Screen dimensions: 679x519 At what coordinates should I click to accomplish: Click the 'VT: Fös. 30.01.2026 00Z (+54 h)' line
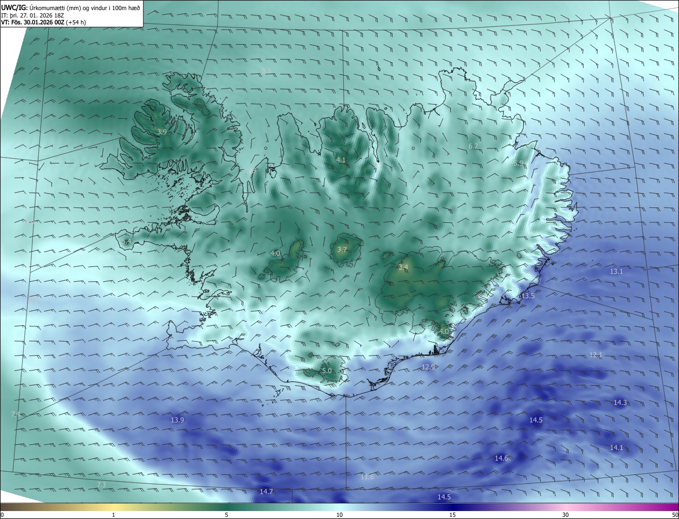(x=43, y=22)
